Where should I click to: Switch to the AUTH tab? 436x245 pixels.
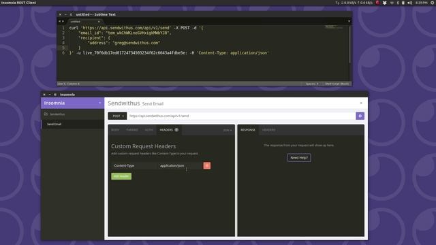[149, 130]
